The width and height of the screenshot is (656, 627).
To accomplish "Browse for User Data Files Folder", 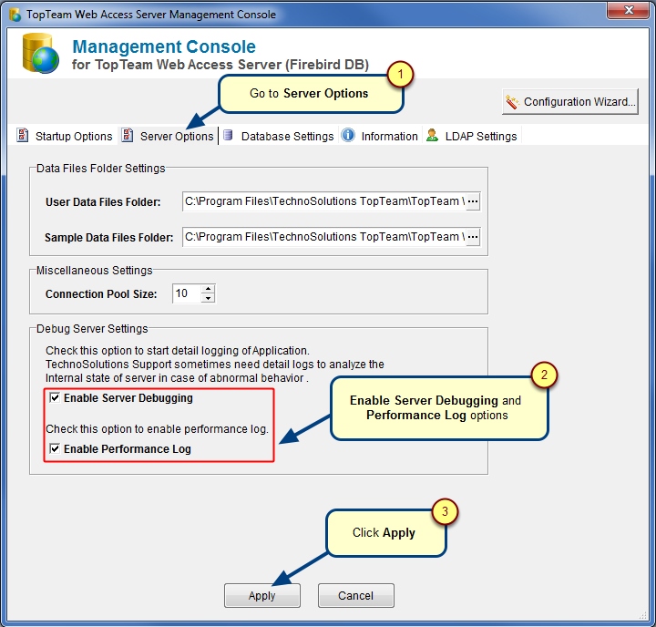I will pyautogui.click(x=473, y=202).
